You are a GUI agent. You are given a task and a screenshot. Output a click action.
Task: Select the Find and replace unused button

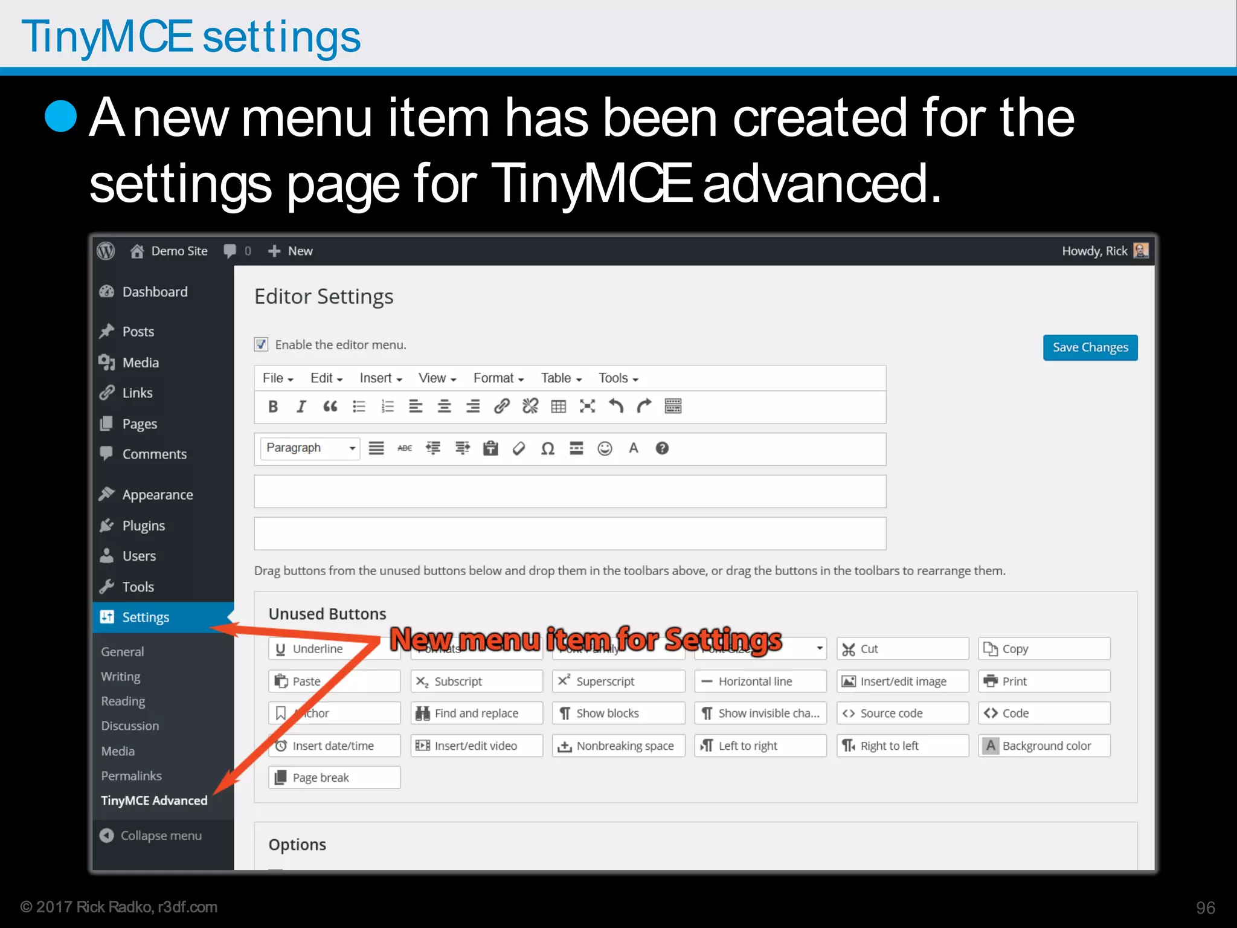(477, 714)
